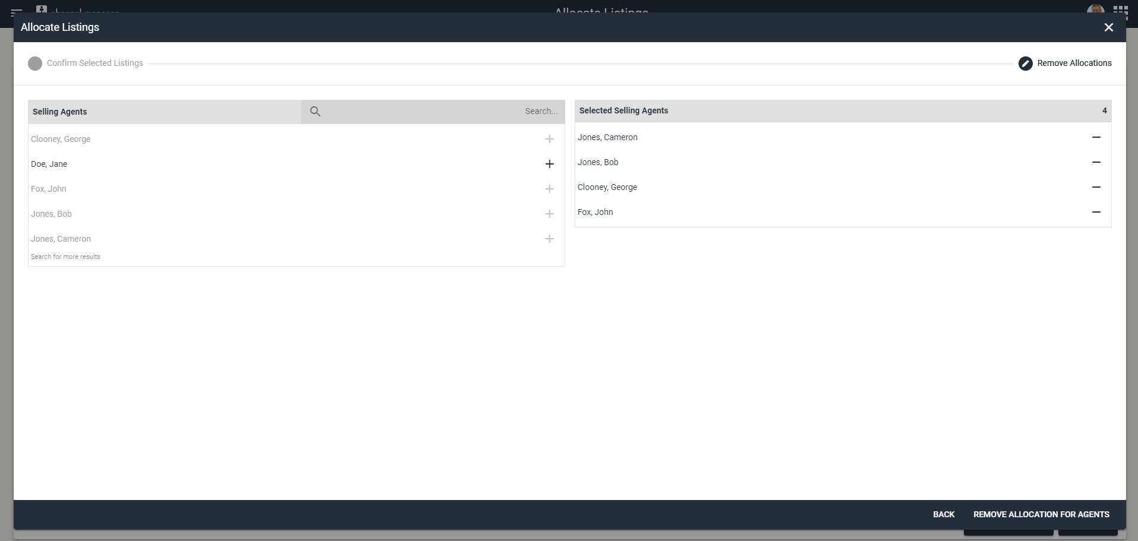
Task: Click the search magnifier in Selling Agents panel
Action: [315, 111]
